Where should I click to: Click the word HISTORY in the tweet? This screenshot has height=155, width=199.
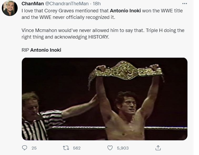[x=99, y=37]
